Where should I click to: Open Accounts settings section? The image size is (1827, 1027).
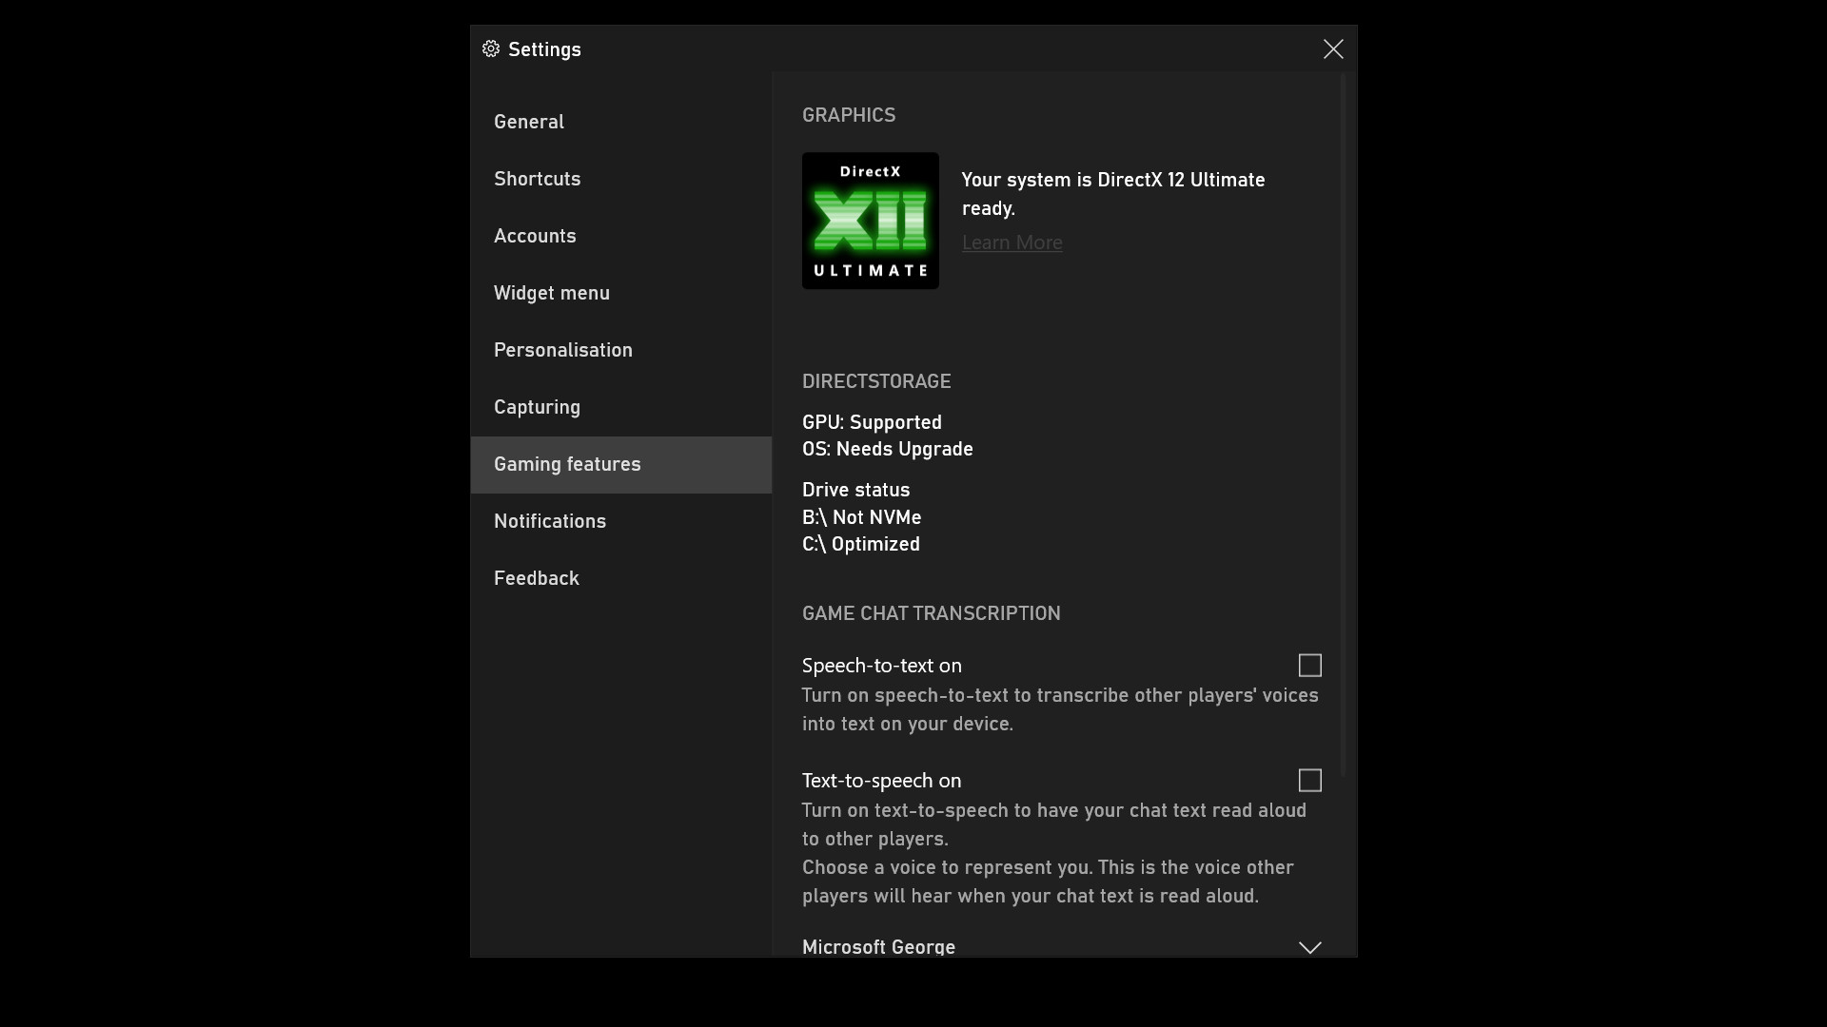(535, 236)
